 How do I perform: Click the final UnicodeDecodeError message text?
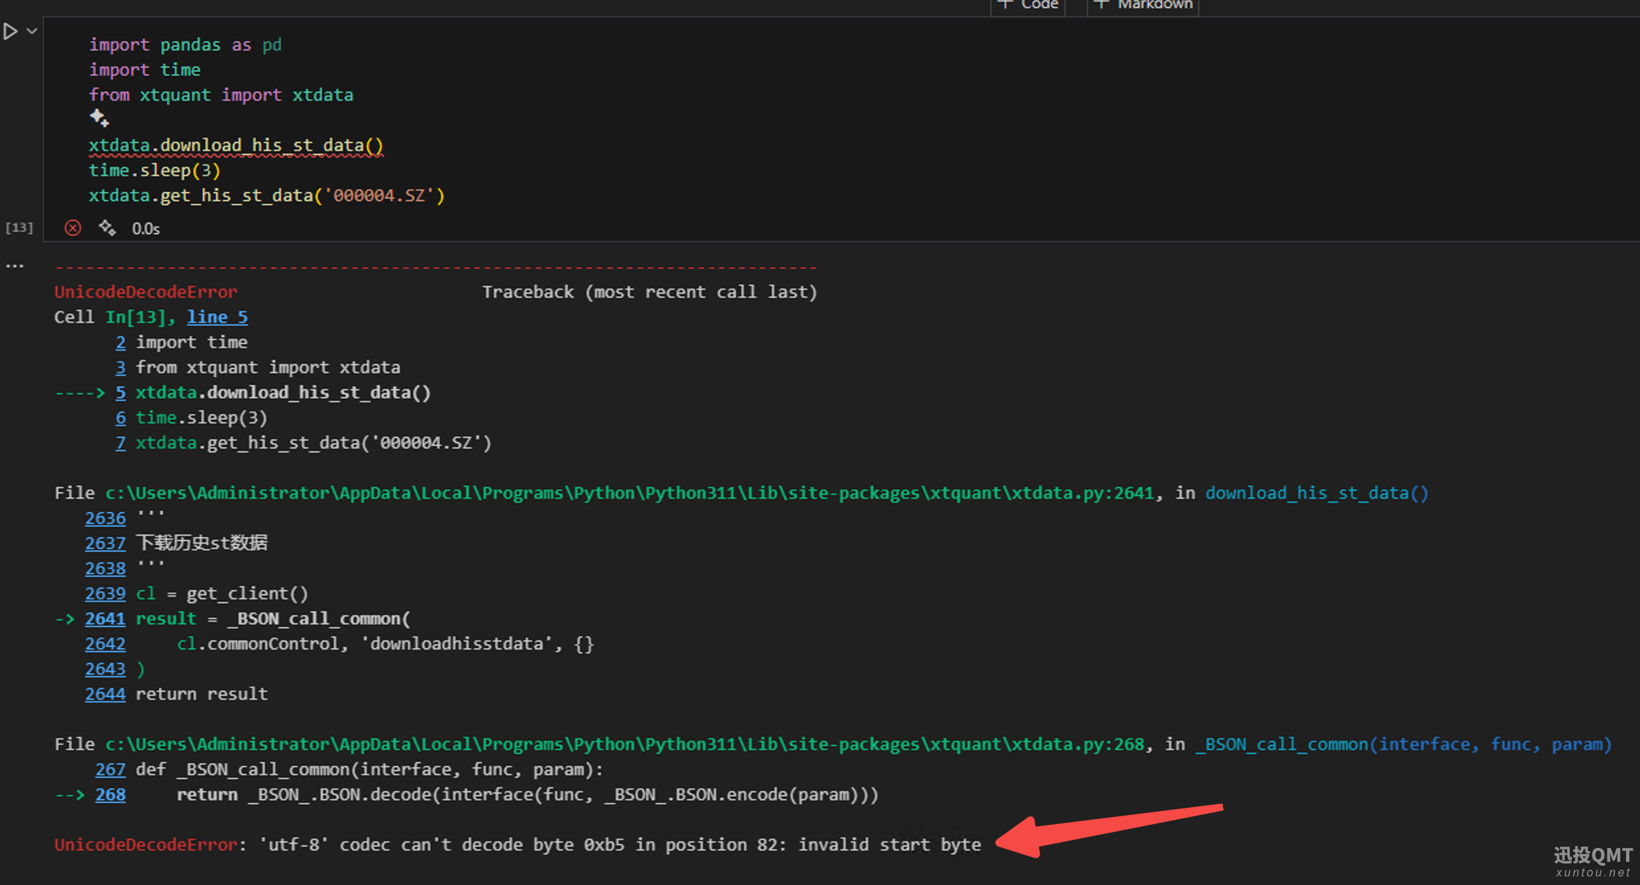click(518, 845)
